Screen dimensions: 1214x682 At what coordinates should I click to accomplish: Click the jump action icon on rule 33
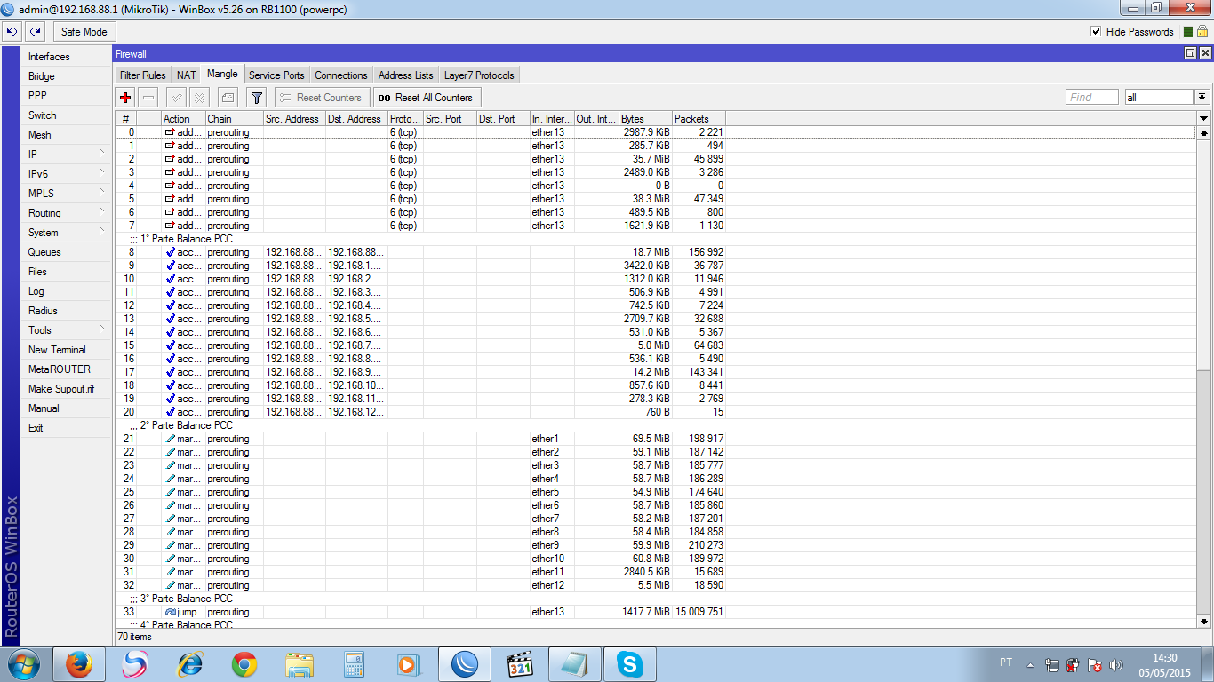click(170, 612)
